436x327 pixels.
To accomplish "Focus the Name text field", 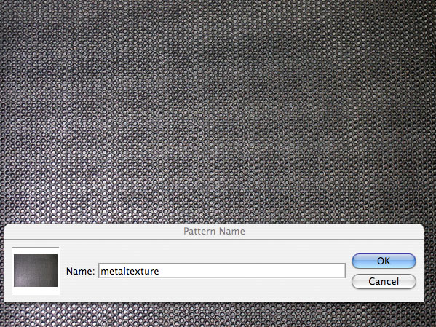I will pyautogui.click(x=222, y=271).
